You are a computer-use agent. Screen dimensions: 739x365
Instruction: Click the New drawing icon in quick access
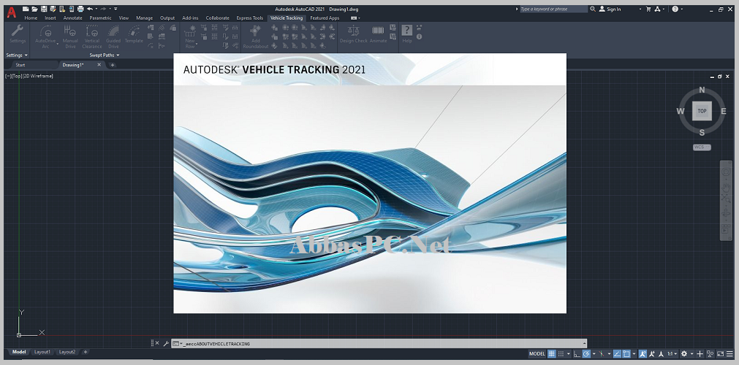point(26,9)
